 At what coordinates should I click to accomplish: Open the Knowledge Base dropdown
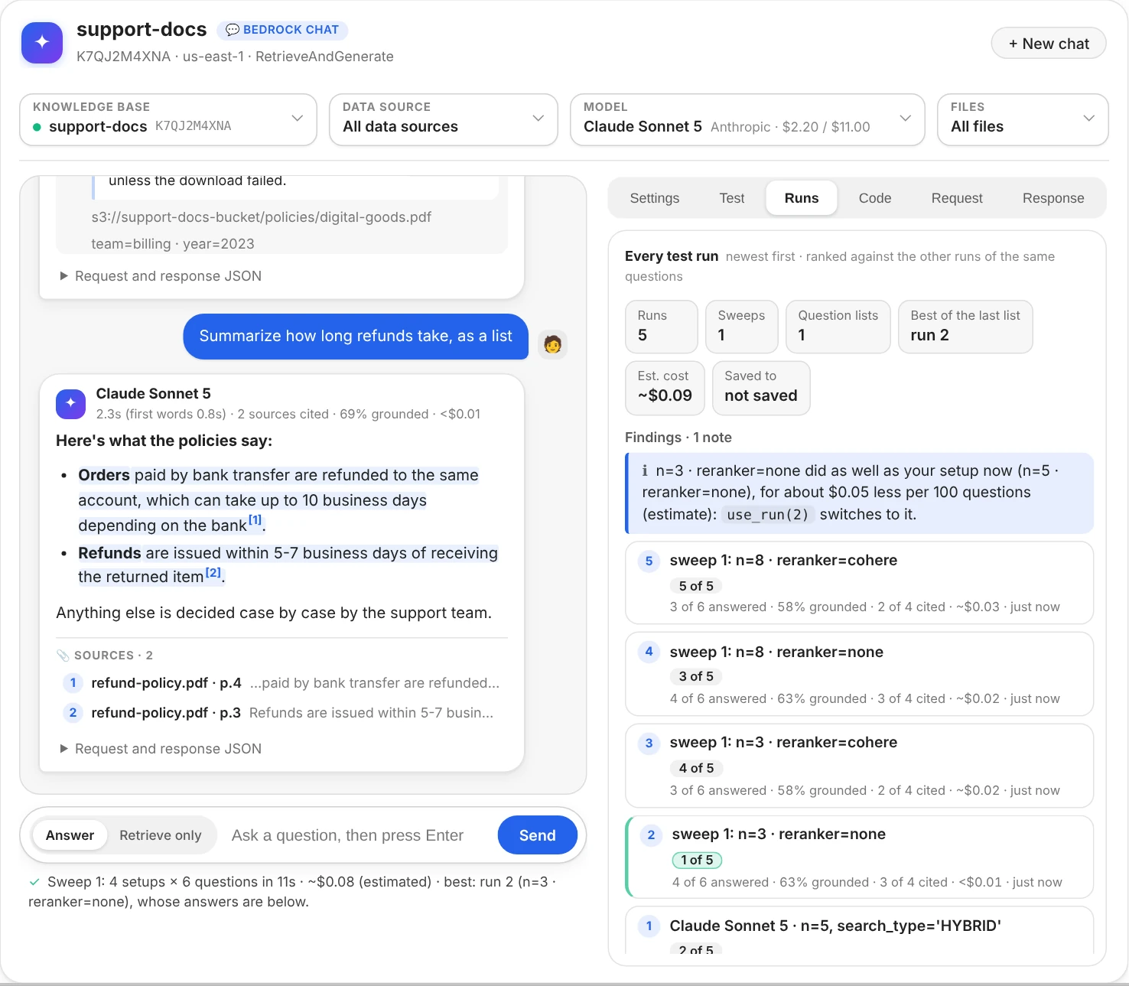168,119
